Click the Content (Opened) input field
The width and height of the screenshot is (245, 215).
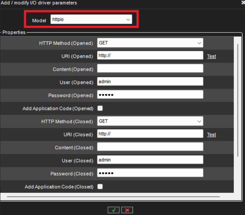[150, 69]
